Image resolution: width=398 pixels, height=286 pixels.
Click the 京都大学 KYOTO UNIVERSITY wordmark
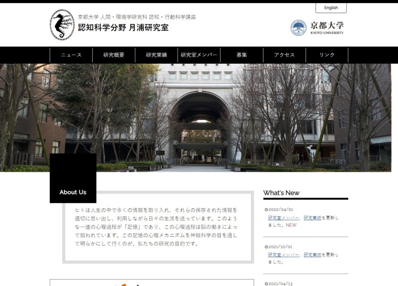(x=327, y=28)
